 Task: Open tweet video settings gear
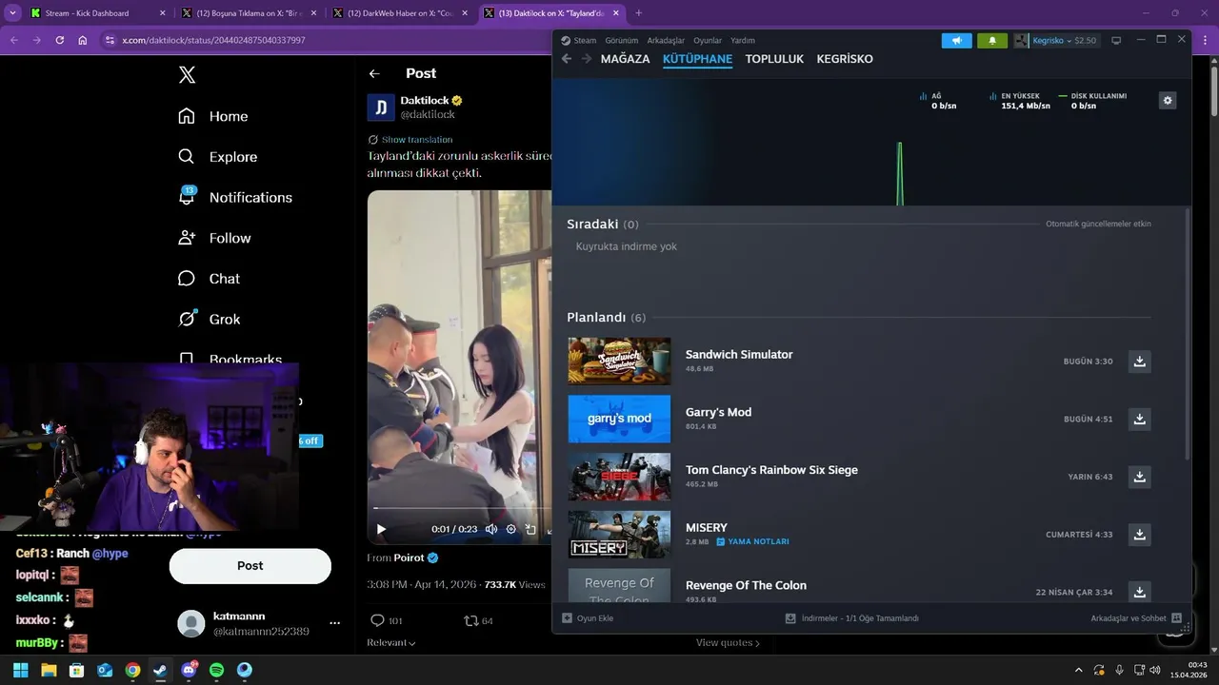tap(511, 529)
